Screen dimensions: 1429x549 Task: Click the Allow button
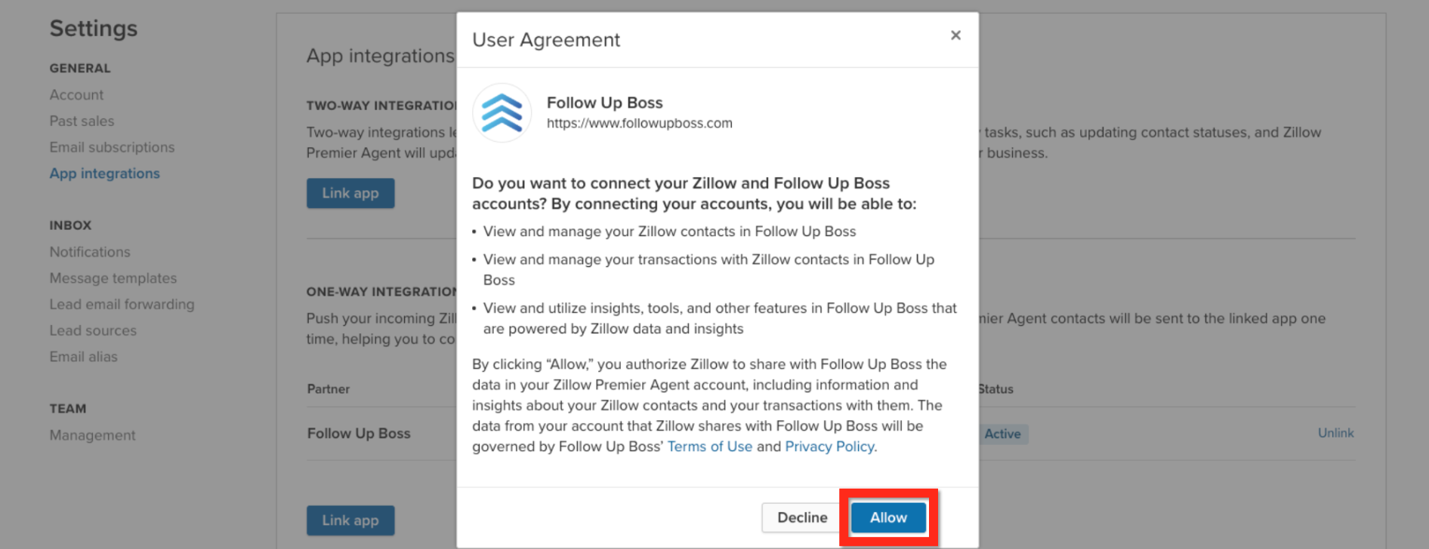[888, 517]
